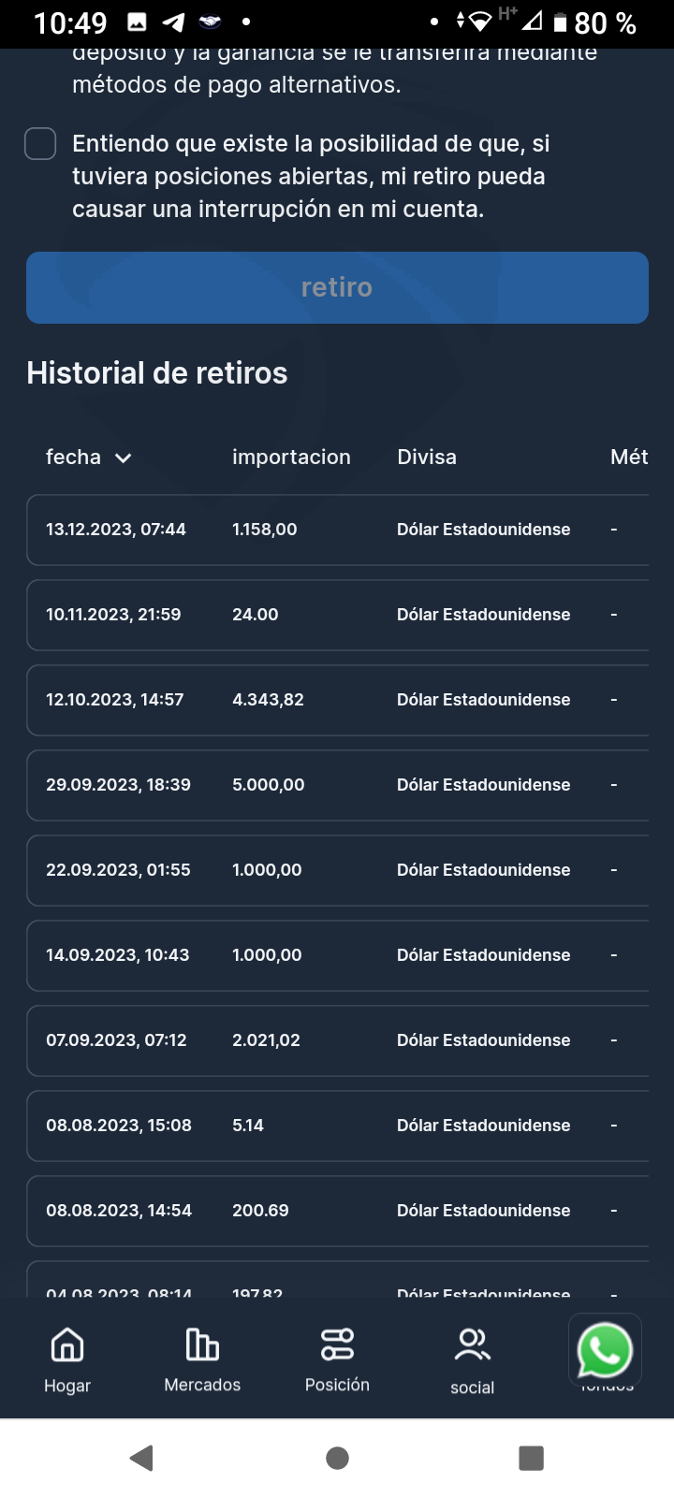Sort by the Divisa column header

coord(427,457)
